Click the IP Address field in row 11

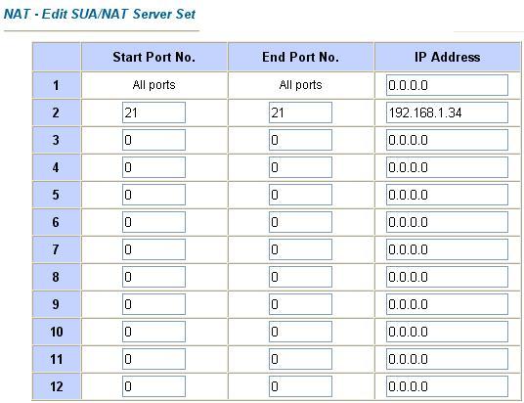(x=447, y=359)
